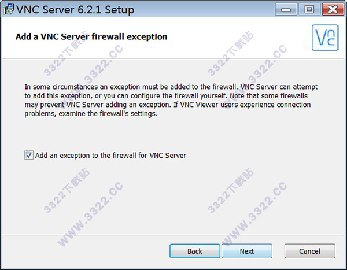Viewport: 347px width, 270px height.
Task: Click the 'Add a VNC Server firewall exception' heading
Action: (x=91, y=37)
